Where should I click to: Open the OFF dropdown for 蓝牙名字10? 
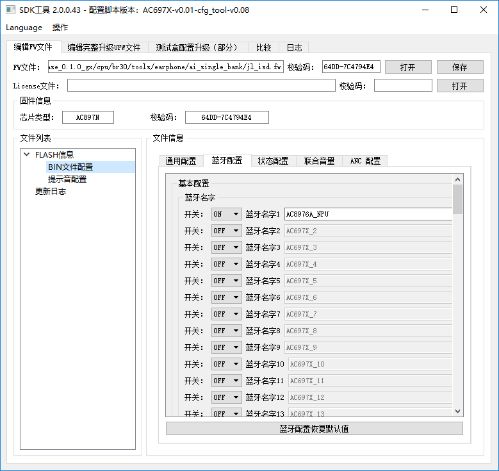(x=227, y=364)
